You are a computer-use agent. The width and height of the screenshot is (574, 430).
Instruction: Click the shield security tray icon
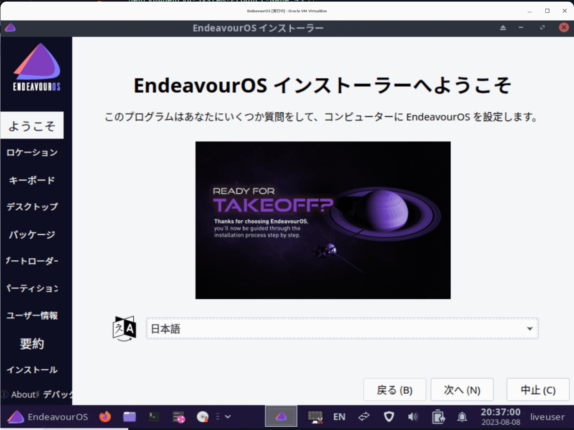(389, 417)
